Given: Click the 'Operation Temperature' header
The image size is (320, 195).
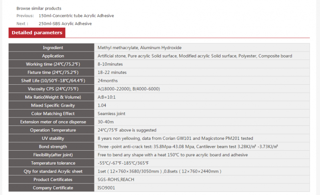Looking at the screenshot, I should click(x=51, y=130).
